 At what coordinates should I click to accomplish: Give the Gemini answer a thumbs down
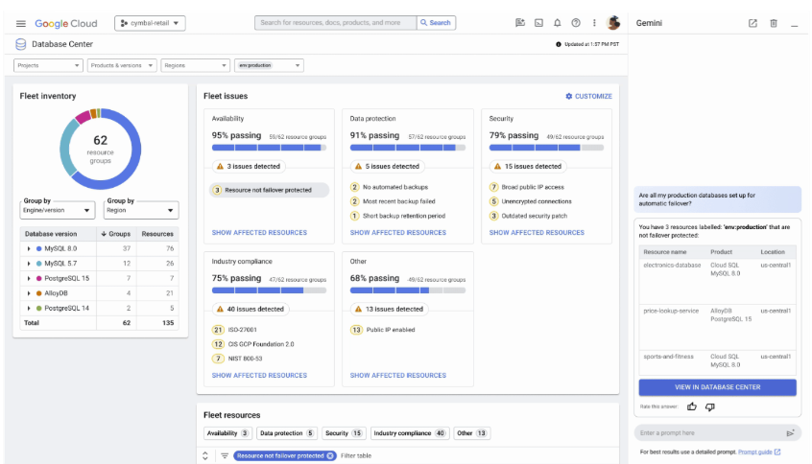pos(710,406)
